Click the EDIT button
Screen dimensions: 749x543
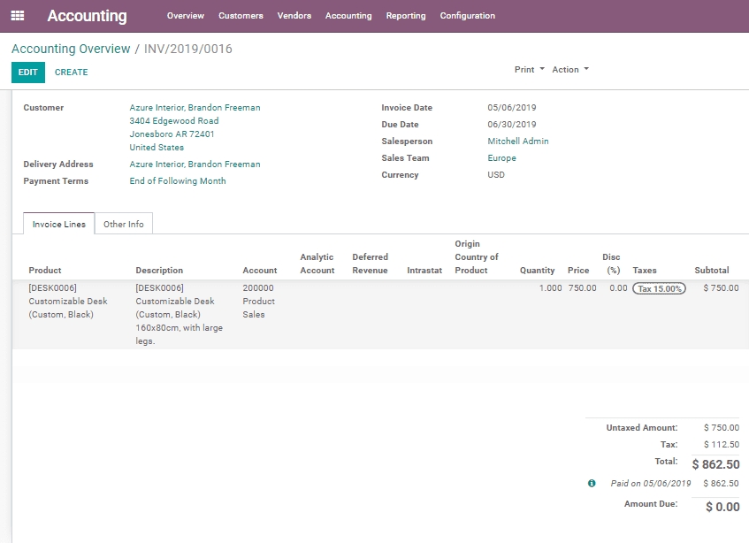[x=27, y=72]
